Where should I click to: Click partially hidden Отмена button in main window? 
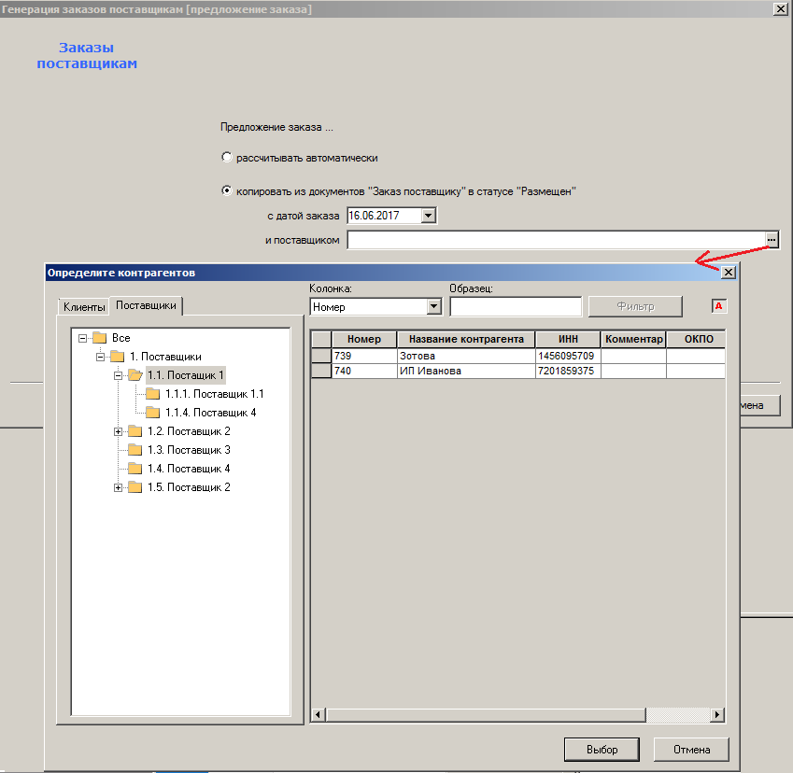click(760, 405)
